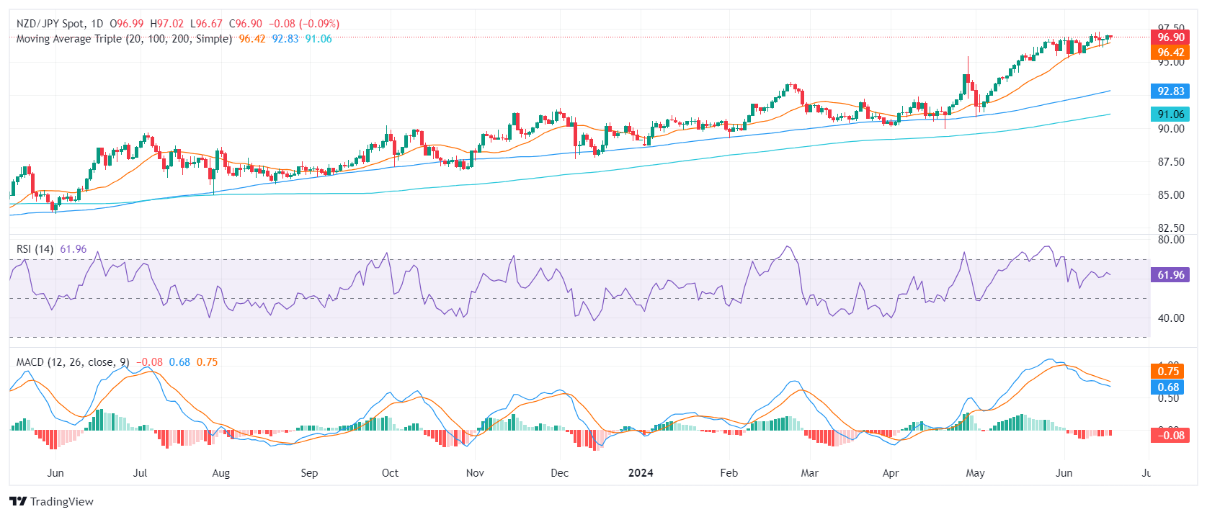Click the TradingView logo icon
Viewport: 1207px width, 517px height.
[18, 501]
